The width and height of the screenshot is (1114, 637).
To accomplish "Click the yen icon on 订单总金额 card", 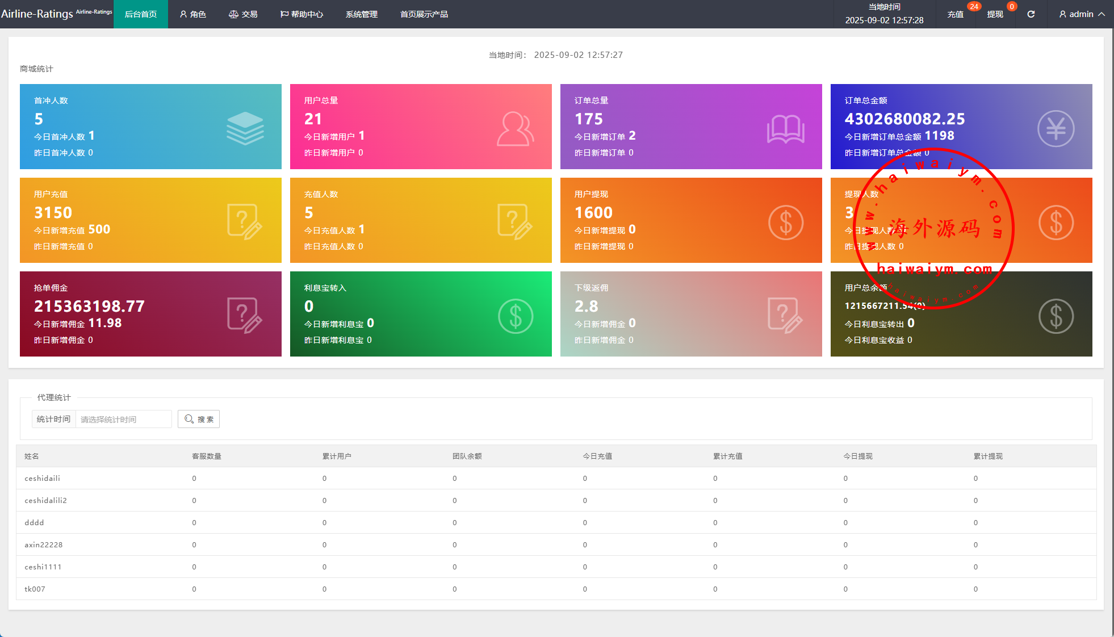I will [1056, 129].
